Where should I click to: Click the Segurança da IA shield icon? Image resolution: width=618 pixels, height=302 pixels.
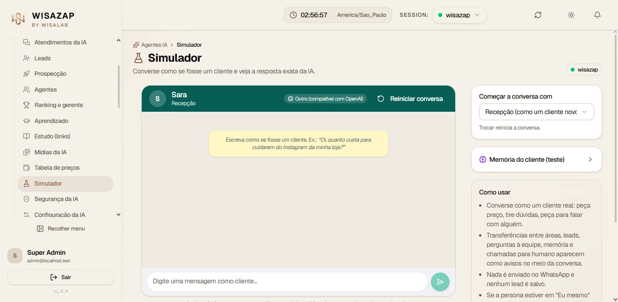click(27, 199)
